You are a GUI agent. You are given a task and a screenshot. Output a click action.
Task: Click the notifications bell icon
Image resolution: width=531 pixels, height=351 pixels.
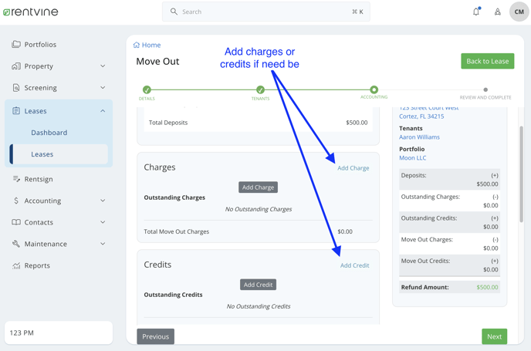[476, 12]
